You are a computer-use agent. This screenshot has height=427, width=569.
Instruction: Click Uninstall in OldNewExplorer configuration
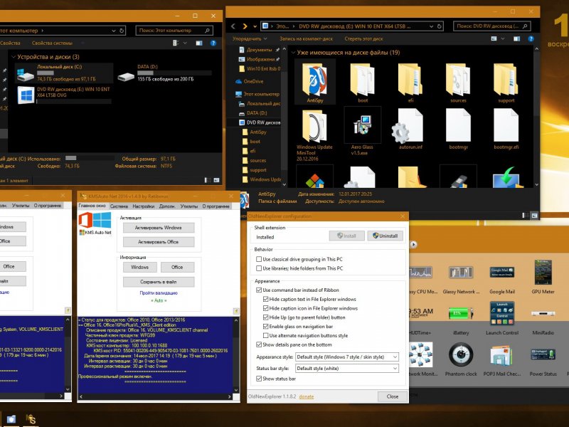click(x=385, y=236)
